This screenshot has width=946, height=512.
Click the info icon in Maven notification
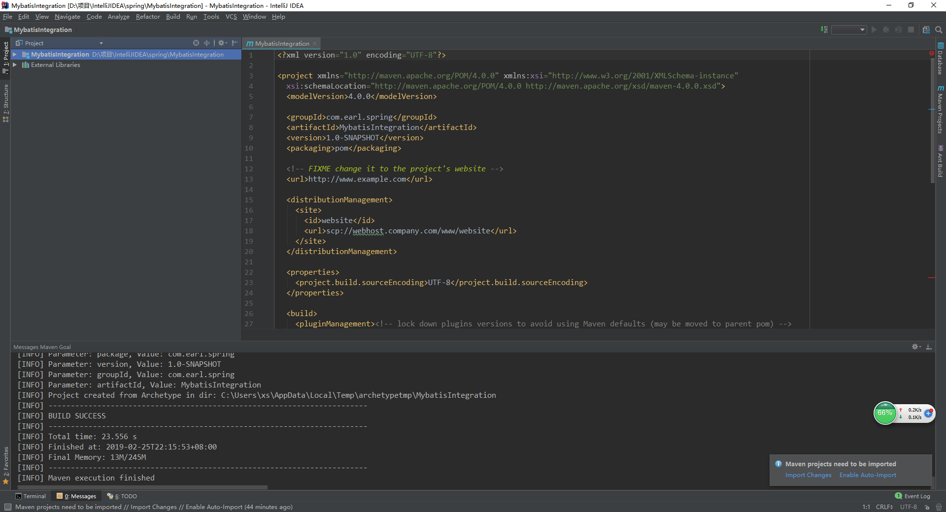pyautogui.click(x=778, y=464)
